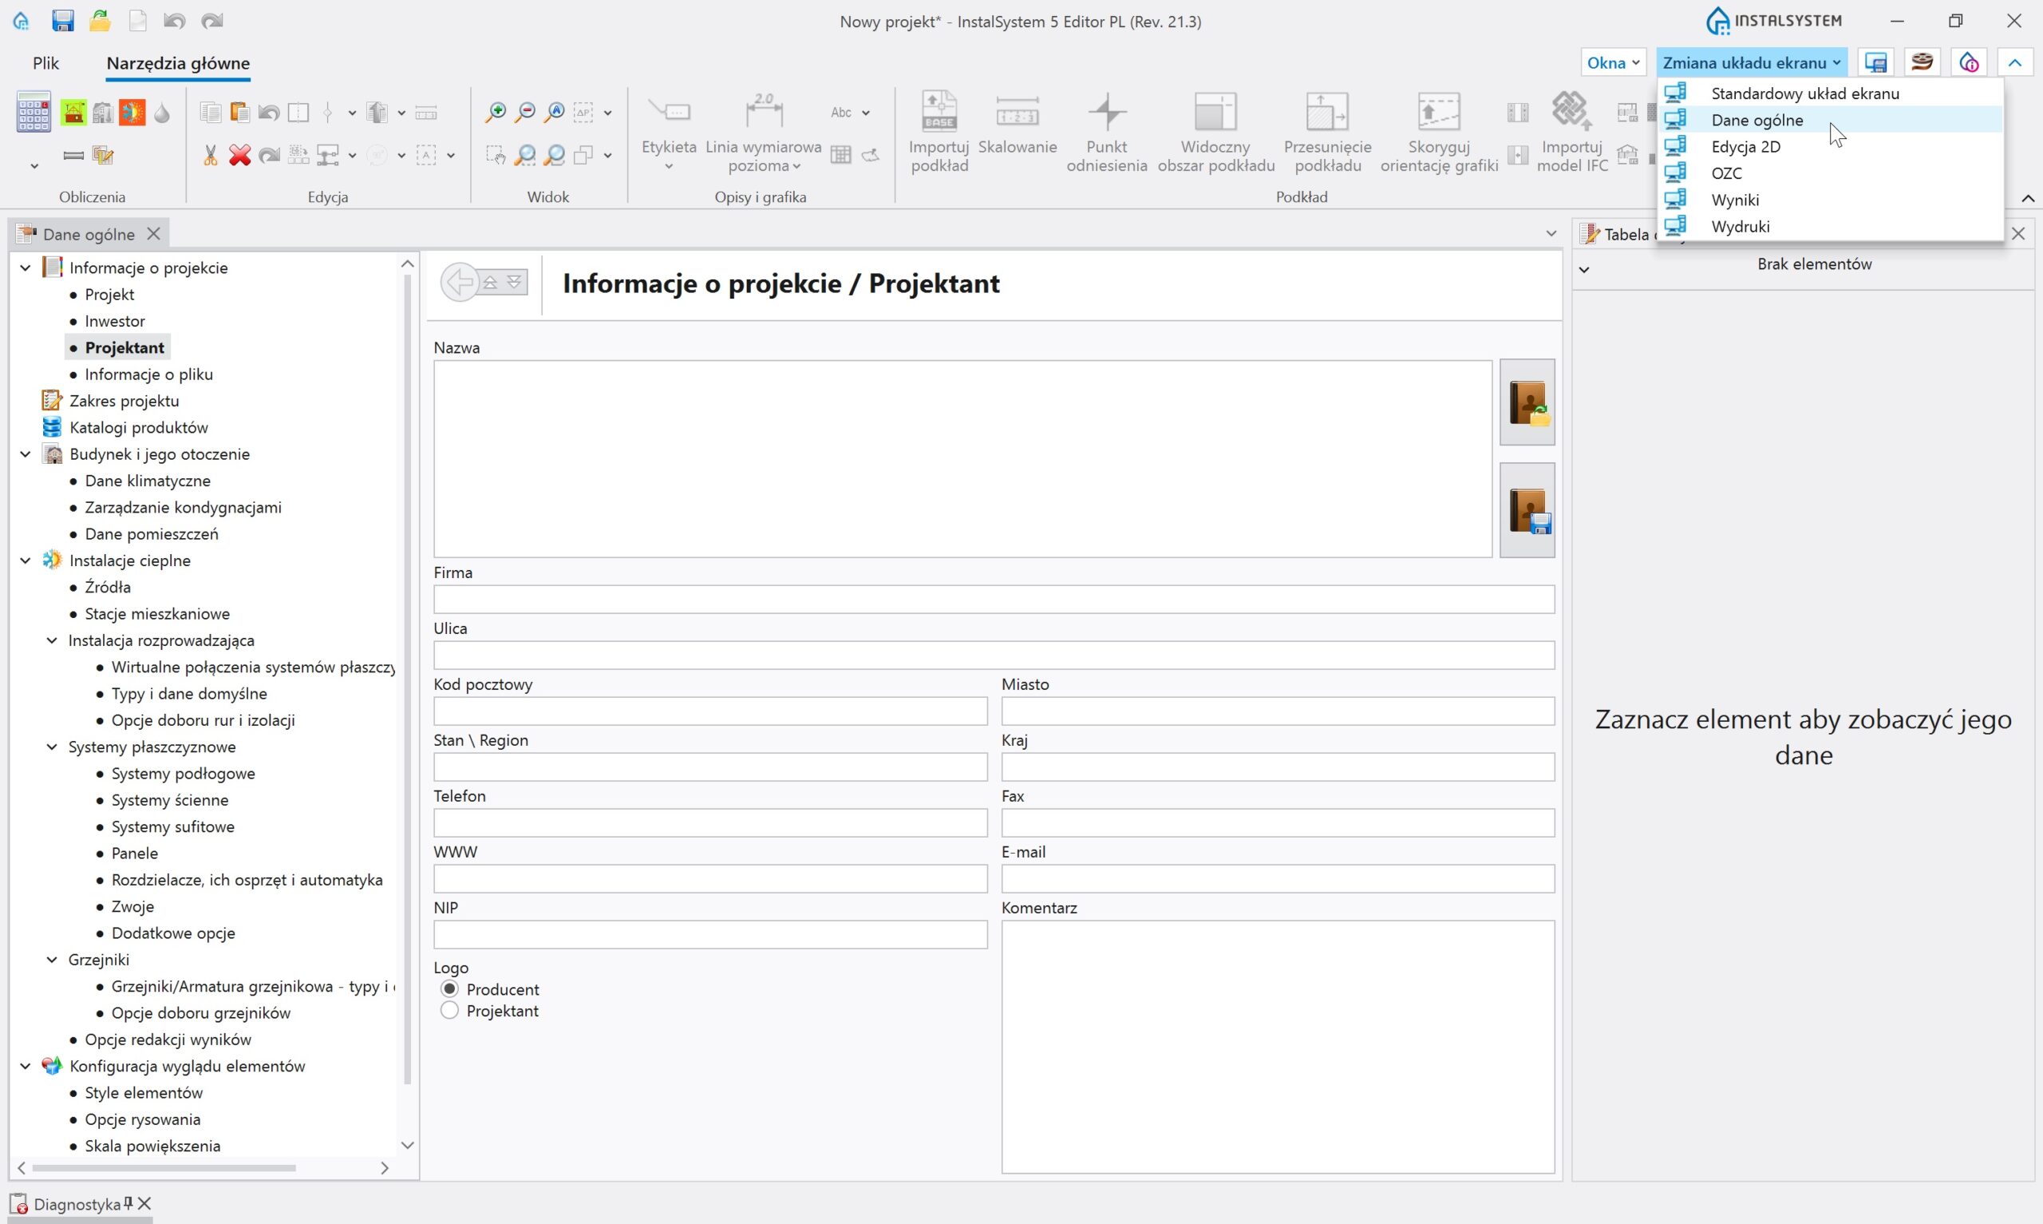2043x1224 pixels.
Task: Close the Dane ogólne tab
Action: [x=153, y=233]
